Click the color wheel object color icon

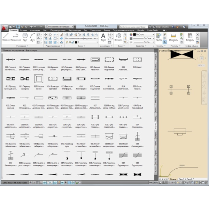point(131,34)
